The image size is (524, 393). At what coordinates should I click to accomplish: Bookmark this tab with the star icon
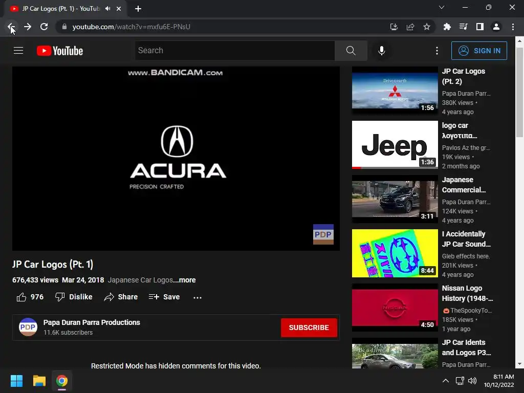click(x=427, y=27)
